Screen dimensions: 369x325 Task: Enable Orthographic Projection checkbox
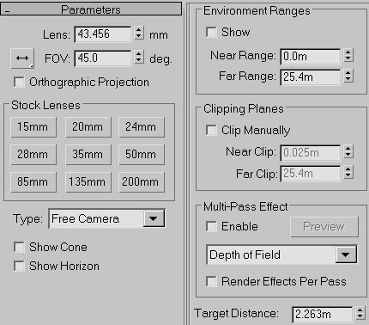click(19, 83)
